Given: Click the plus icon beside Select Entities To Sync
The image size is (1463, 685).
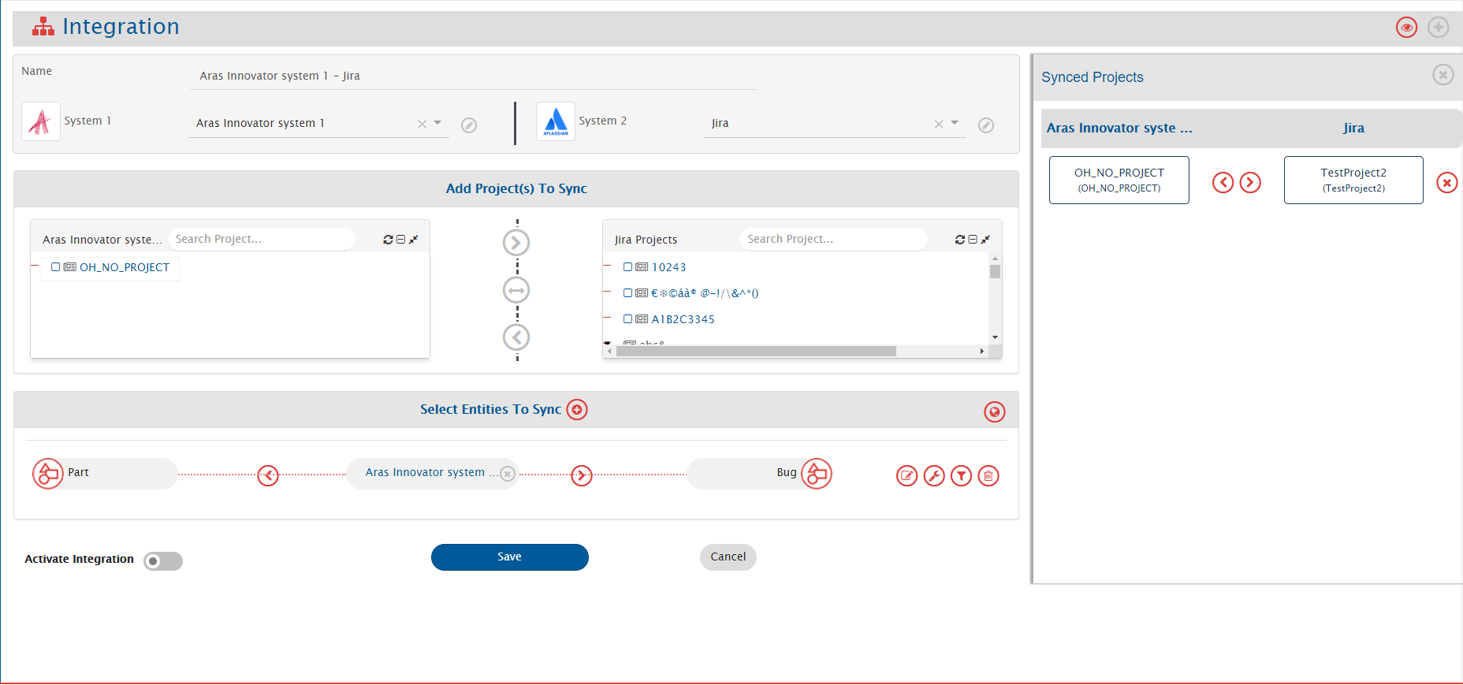Looking at the screenshot, I should click(x=577, y=410).
